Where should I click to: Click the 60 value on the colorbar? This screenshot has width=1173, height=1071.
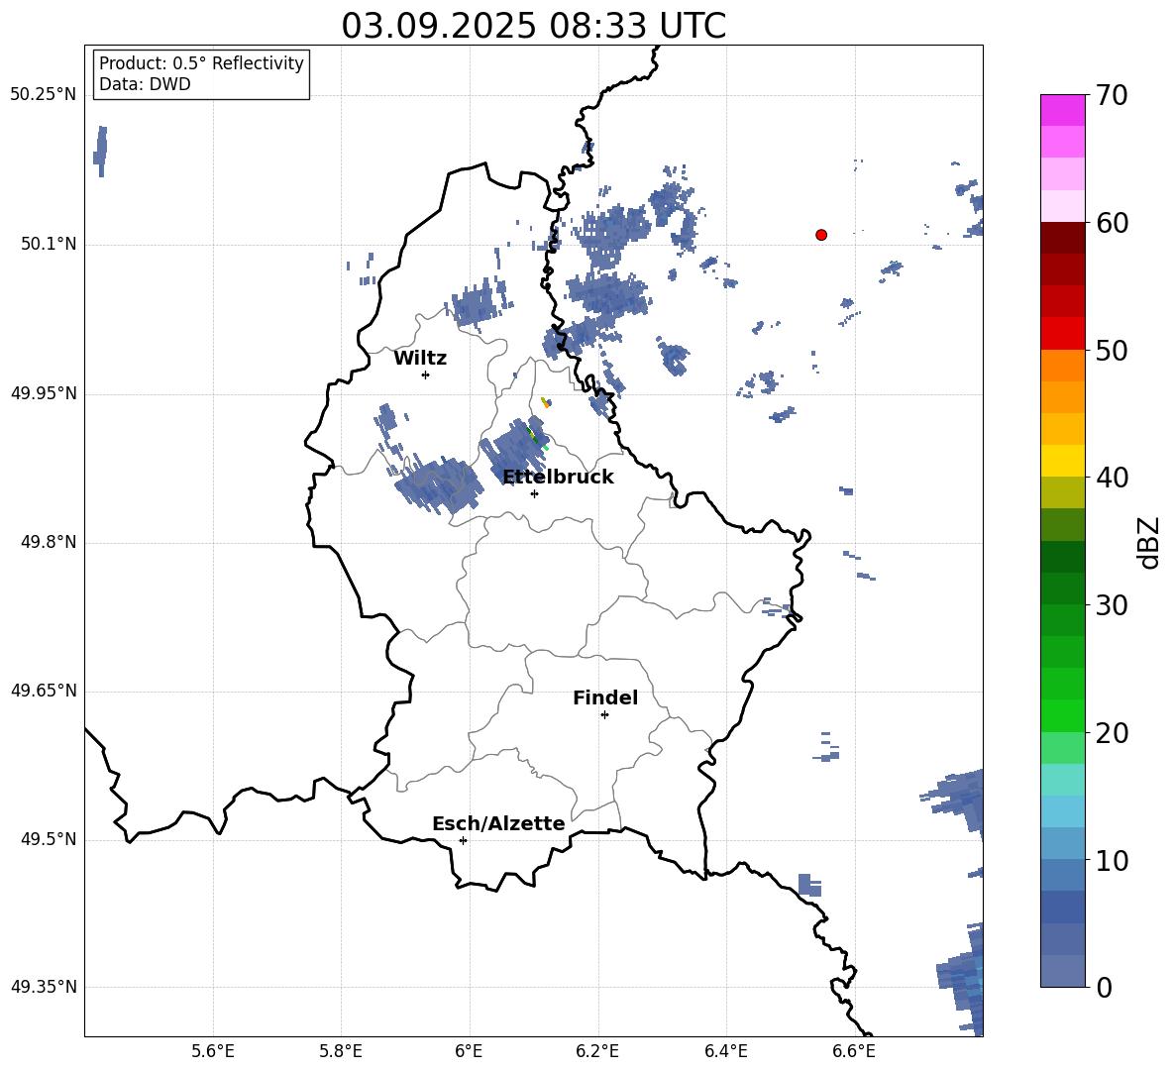click(1112, 223)
